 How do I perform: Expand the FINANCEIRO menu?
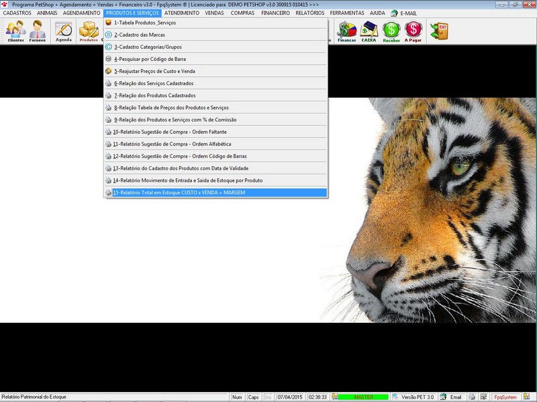coord(280,13)
